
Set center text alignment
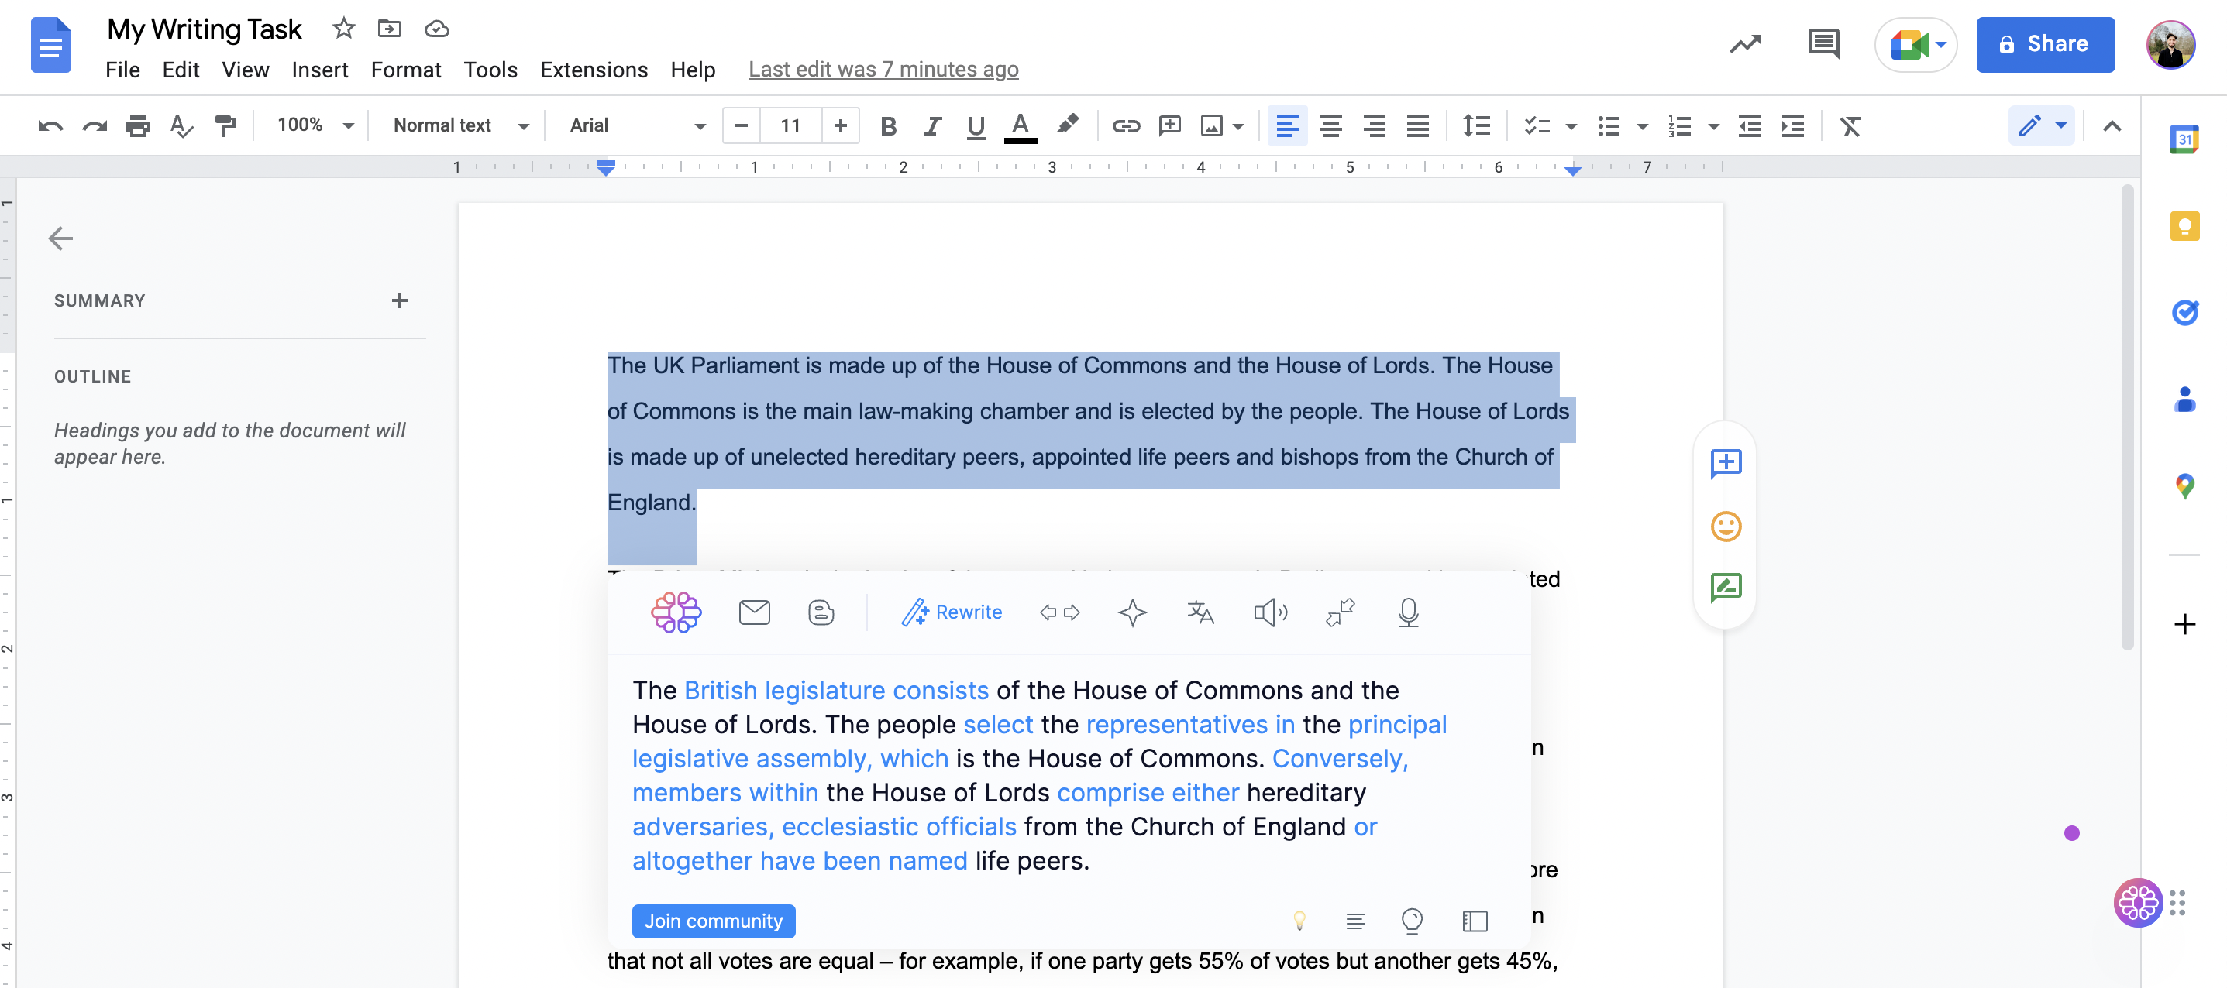point(1330,126)
